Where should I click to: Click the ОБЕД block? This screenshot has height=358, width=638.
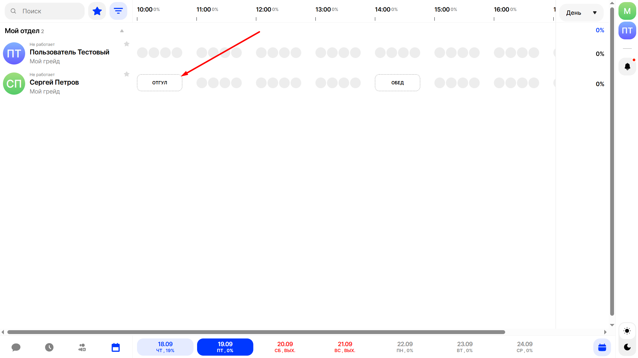[397, 83]
